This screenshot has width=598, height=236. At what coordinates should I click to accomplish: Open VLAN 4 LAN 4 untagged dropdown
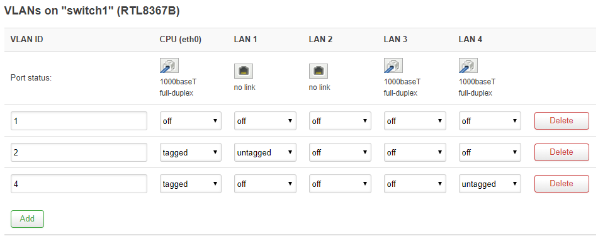click(x=490, y=184)
